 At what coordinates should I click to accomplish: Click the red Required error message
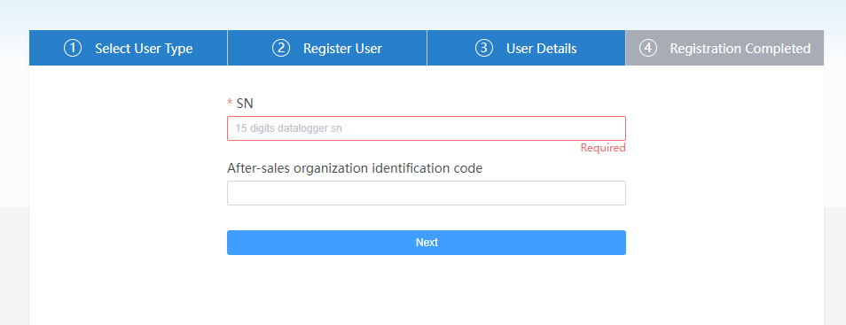pyautogui.click(x=603, y=148)
